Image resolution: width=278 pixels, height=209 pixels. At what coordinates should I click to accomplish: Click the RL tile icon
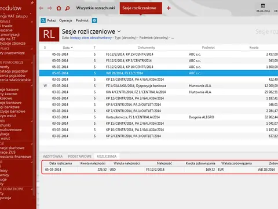click(x=49, y=34)
